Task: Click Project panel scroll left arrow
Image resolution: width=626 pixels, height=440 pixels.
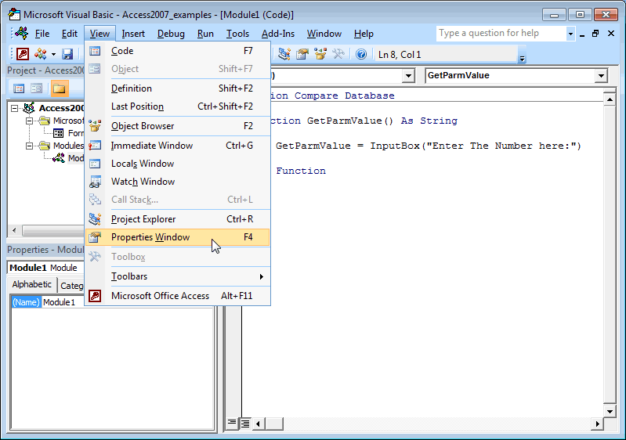Action: [x=14, y=230]
